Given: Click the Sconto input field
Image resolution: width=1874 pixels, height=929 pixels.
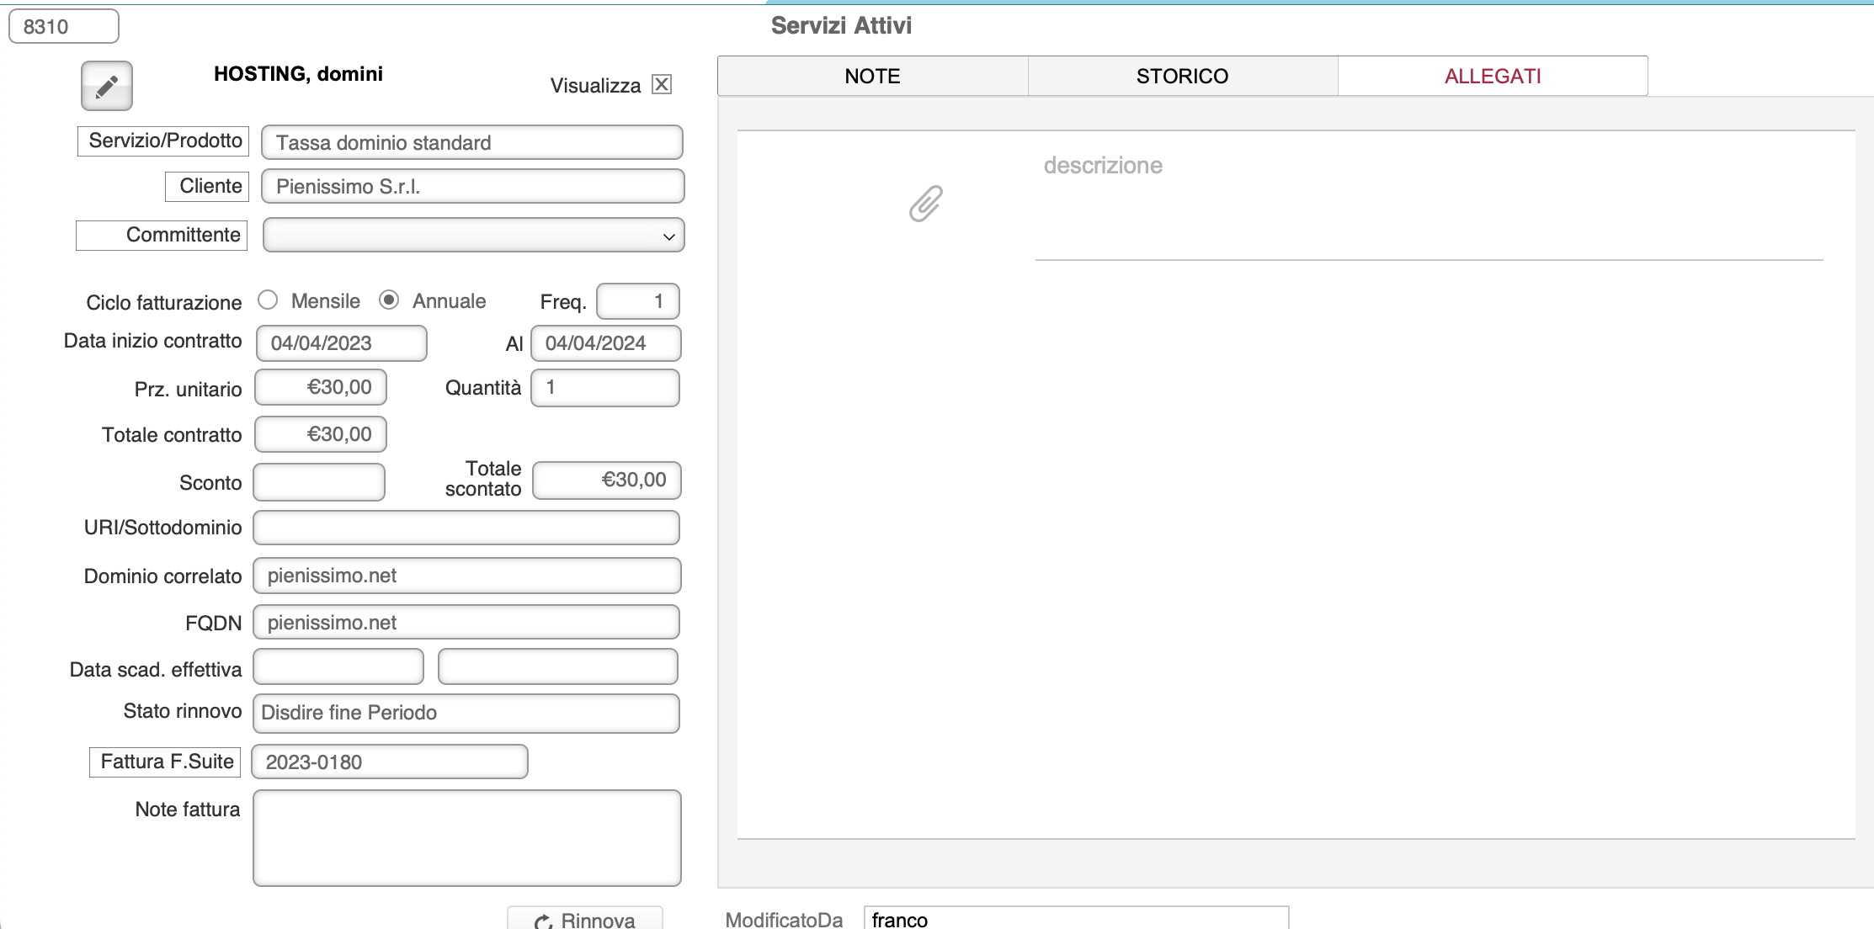Looking at the screenshot, I should coord(319,482).
